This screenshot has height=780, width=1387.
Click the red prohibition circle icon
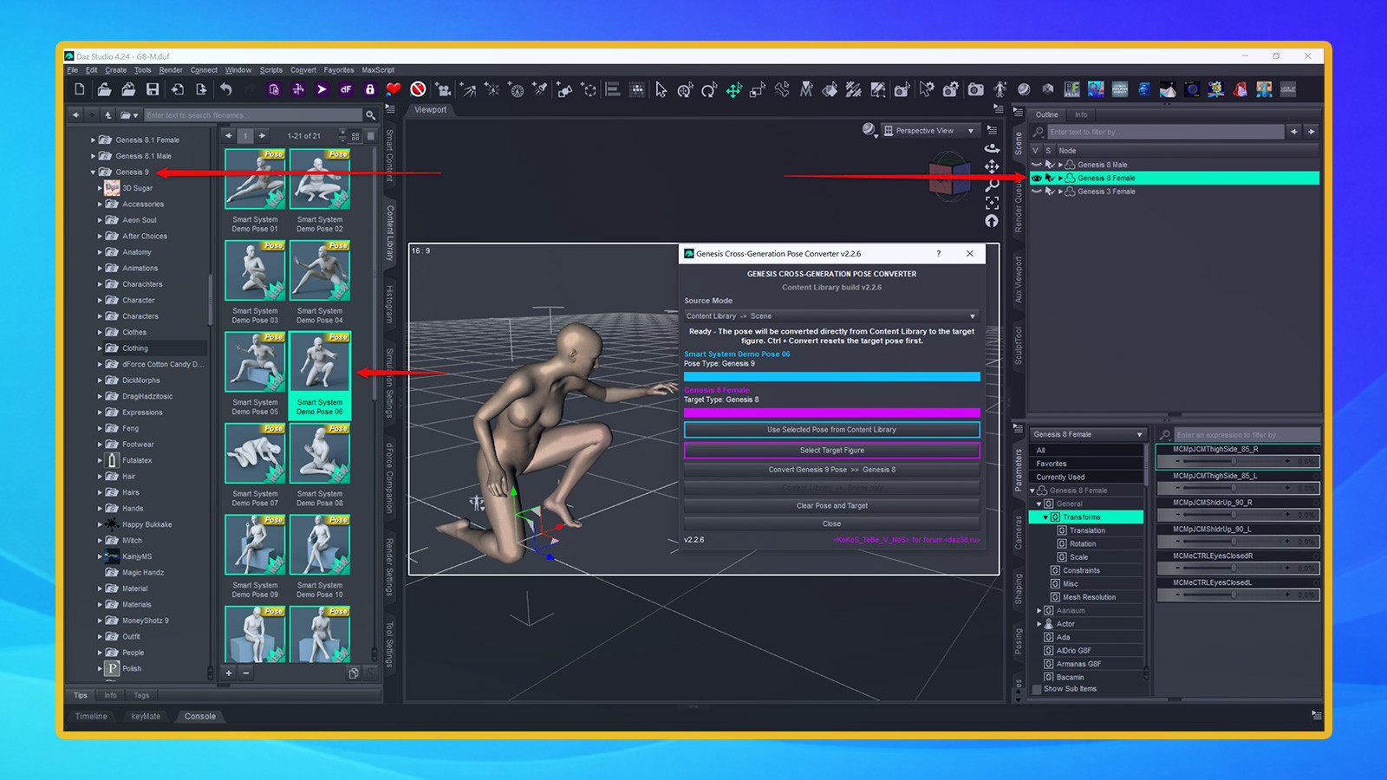(x=418, y=89)
